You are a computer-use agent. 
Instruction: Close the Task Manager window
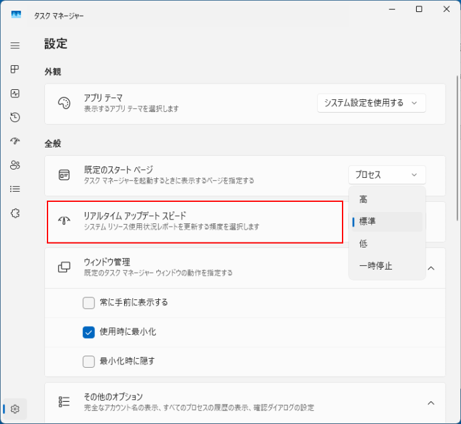(x=446, y=9)
